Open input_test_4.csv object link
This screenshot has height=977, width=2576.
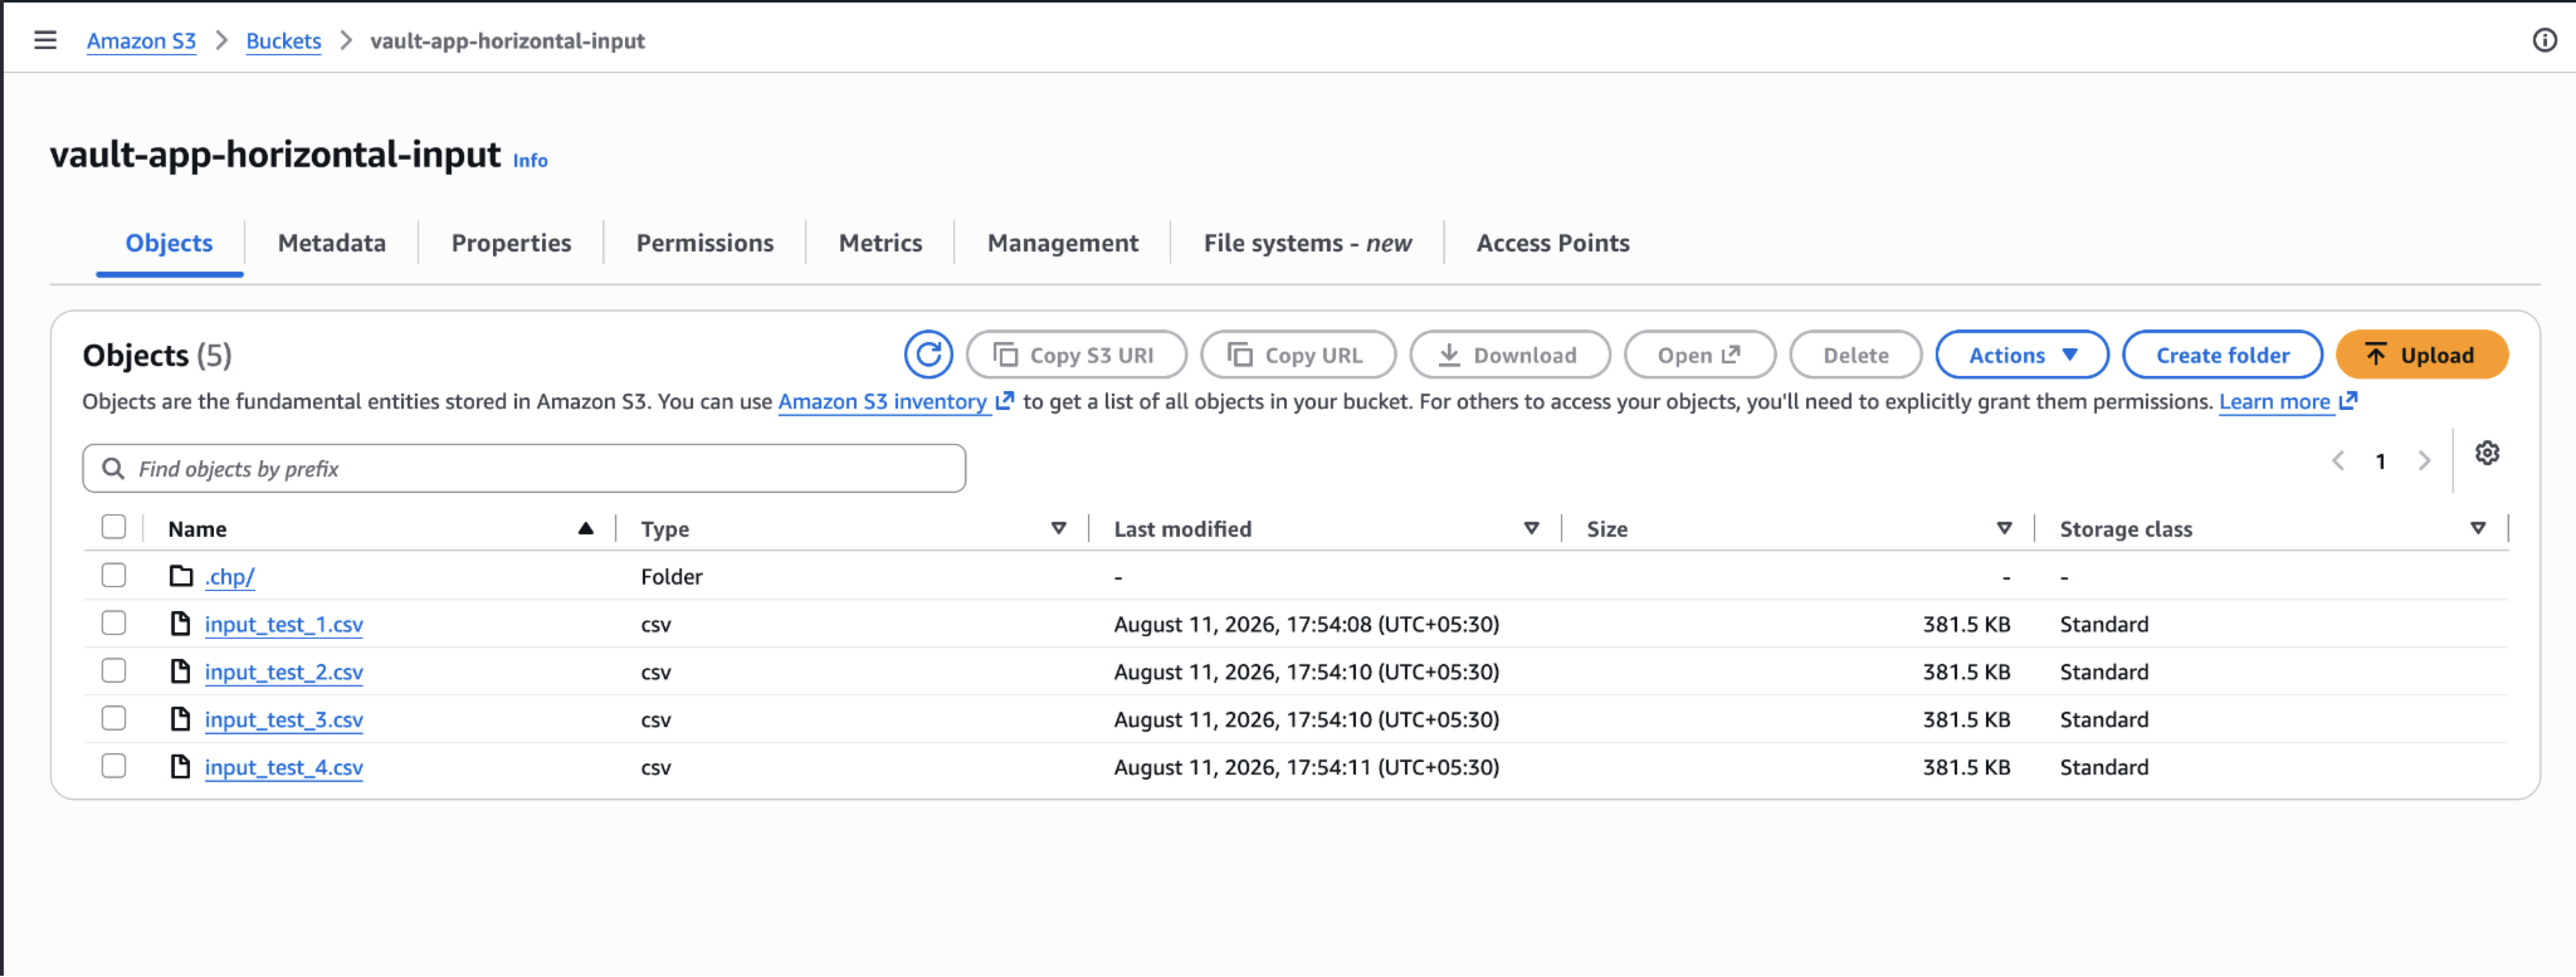click(x=284, y=767)
